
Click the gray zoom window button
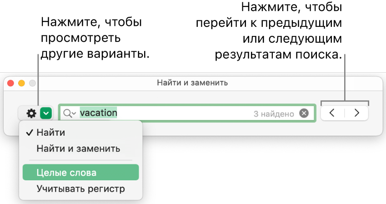pyautogui.click(x=32, y=84)
